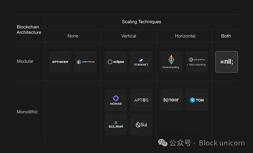253x153 pixels.
Task: Click the Vertical column header
Action: point(129,36)
